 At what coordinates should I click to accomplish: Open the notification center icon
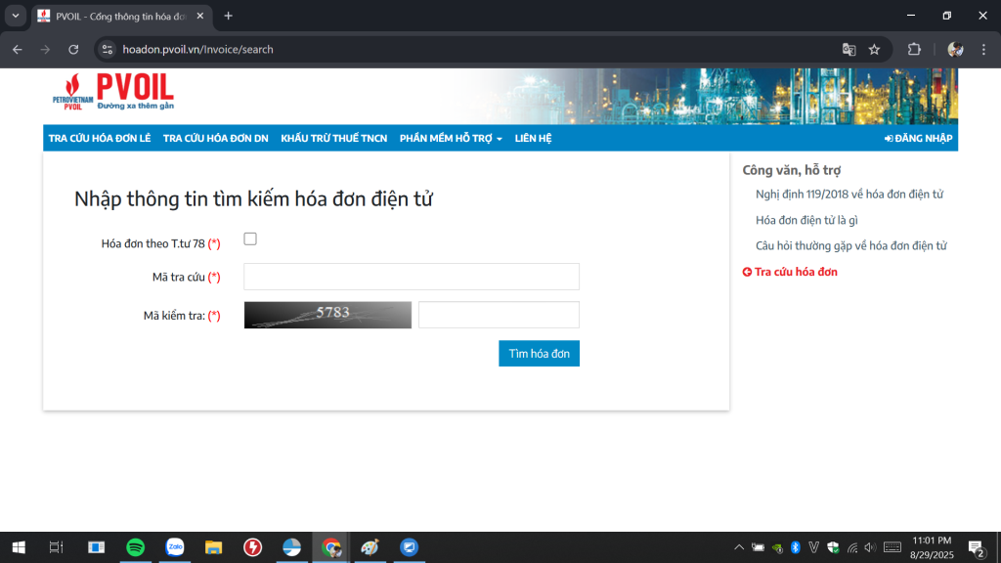(x=976, y=547)
